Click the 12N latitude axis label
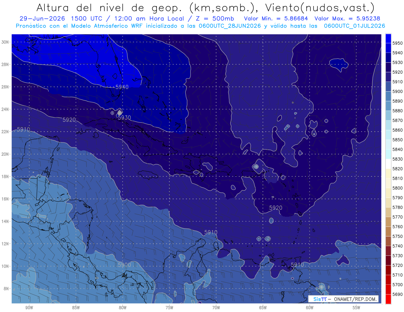This screenshot has width=404, height=312. [5, 244]
